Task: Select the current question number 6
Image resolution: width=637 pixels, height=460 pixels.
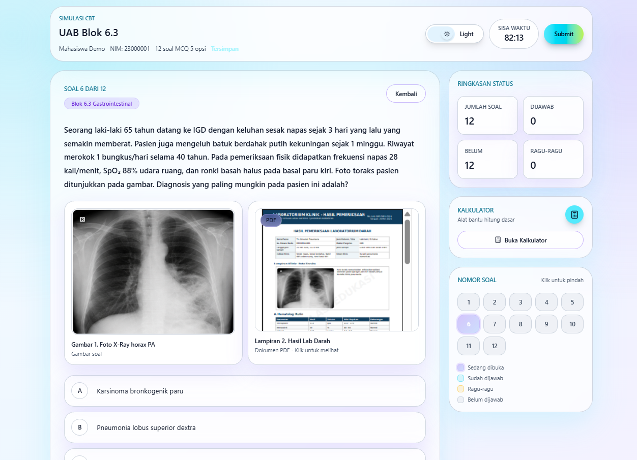Action: point(469,324)
